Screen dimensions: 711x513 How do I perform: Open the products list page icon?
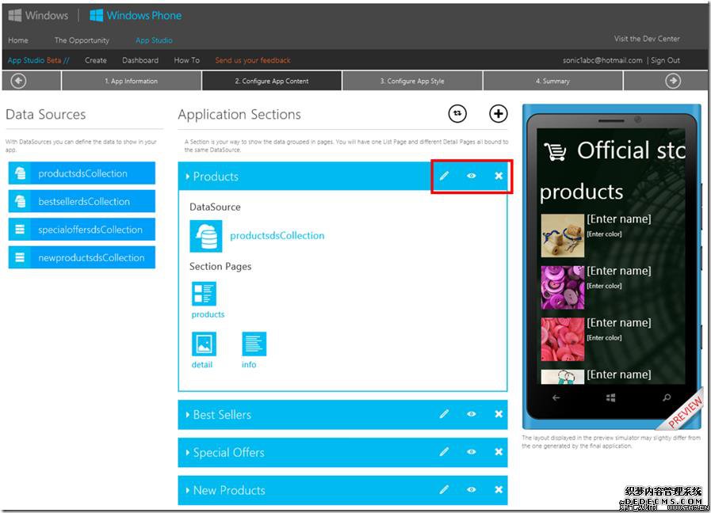pyautogui.click(x=204, y=294)
